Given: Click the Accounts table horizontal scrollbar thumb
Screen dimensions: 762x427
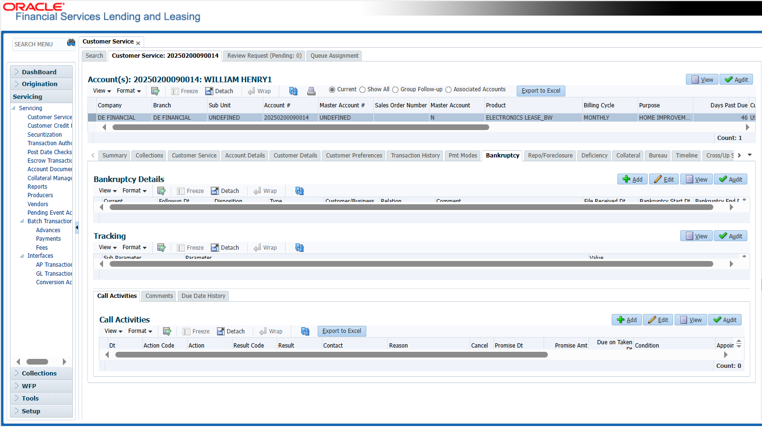Looking at the screenshot, I should click(x=301, y=127).
